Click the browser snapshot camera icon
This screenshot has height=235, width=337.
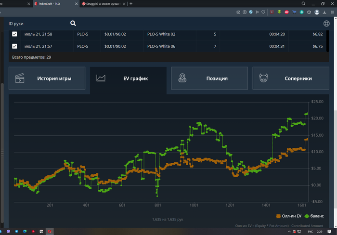245,12
